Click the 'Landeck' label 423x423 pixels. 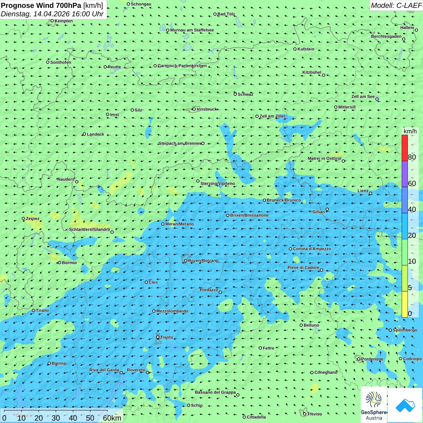pyautogui.click(x=95, y=134)
